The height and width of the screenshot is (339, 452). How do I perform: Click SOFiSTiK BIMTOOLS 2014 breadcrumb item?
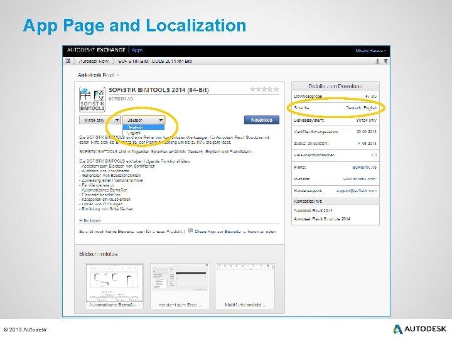[155, 61]
